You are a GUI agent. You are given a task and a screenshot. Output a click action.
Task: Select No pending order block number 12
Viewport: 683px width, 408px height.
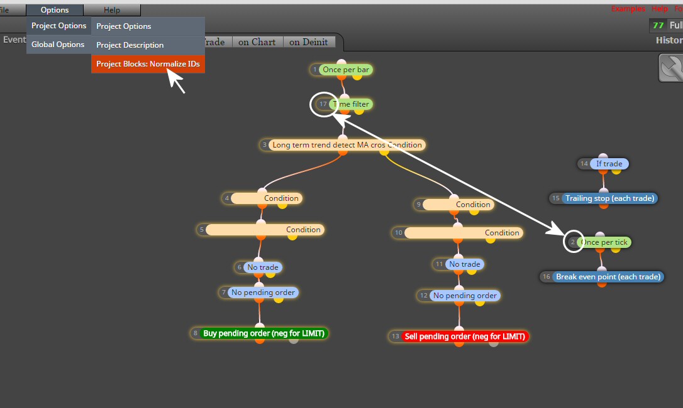pyautogui.click(x=465, y=296)
